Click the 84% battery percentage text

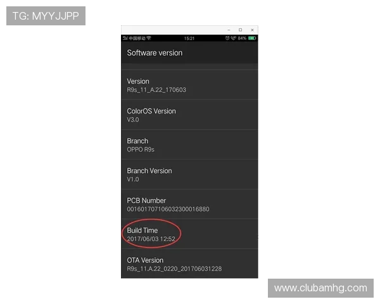click(242, 38)
